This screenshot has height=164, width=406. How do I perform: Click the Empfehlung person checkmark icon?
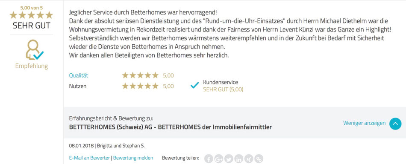(35, 49)
